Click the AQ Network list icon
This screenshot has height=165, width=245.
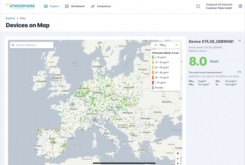pyautogui.click(x=67, y=6)
